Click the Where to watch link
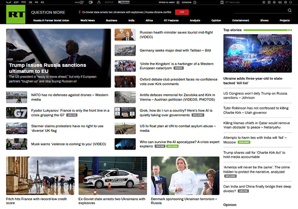 click(x=166, y=2)
